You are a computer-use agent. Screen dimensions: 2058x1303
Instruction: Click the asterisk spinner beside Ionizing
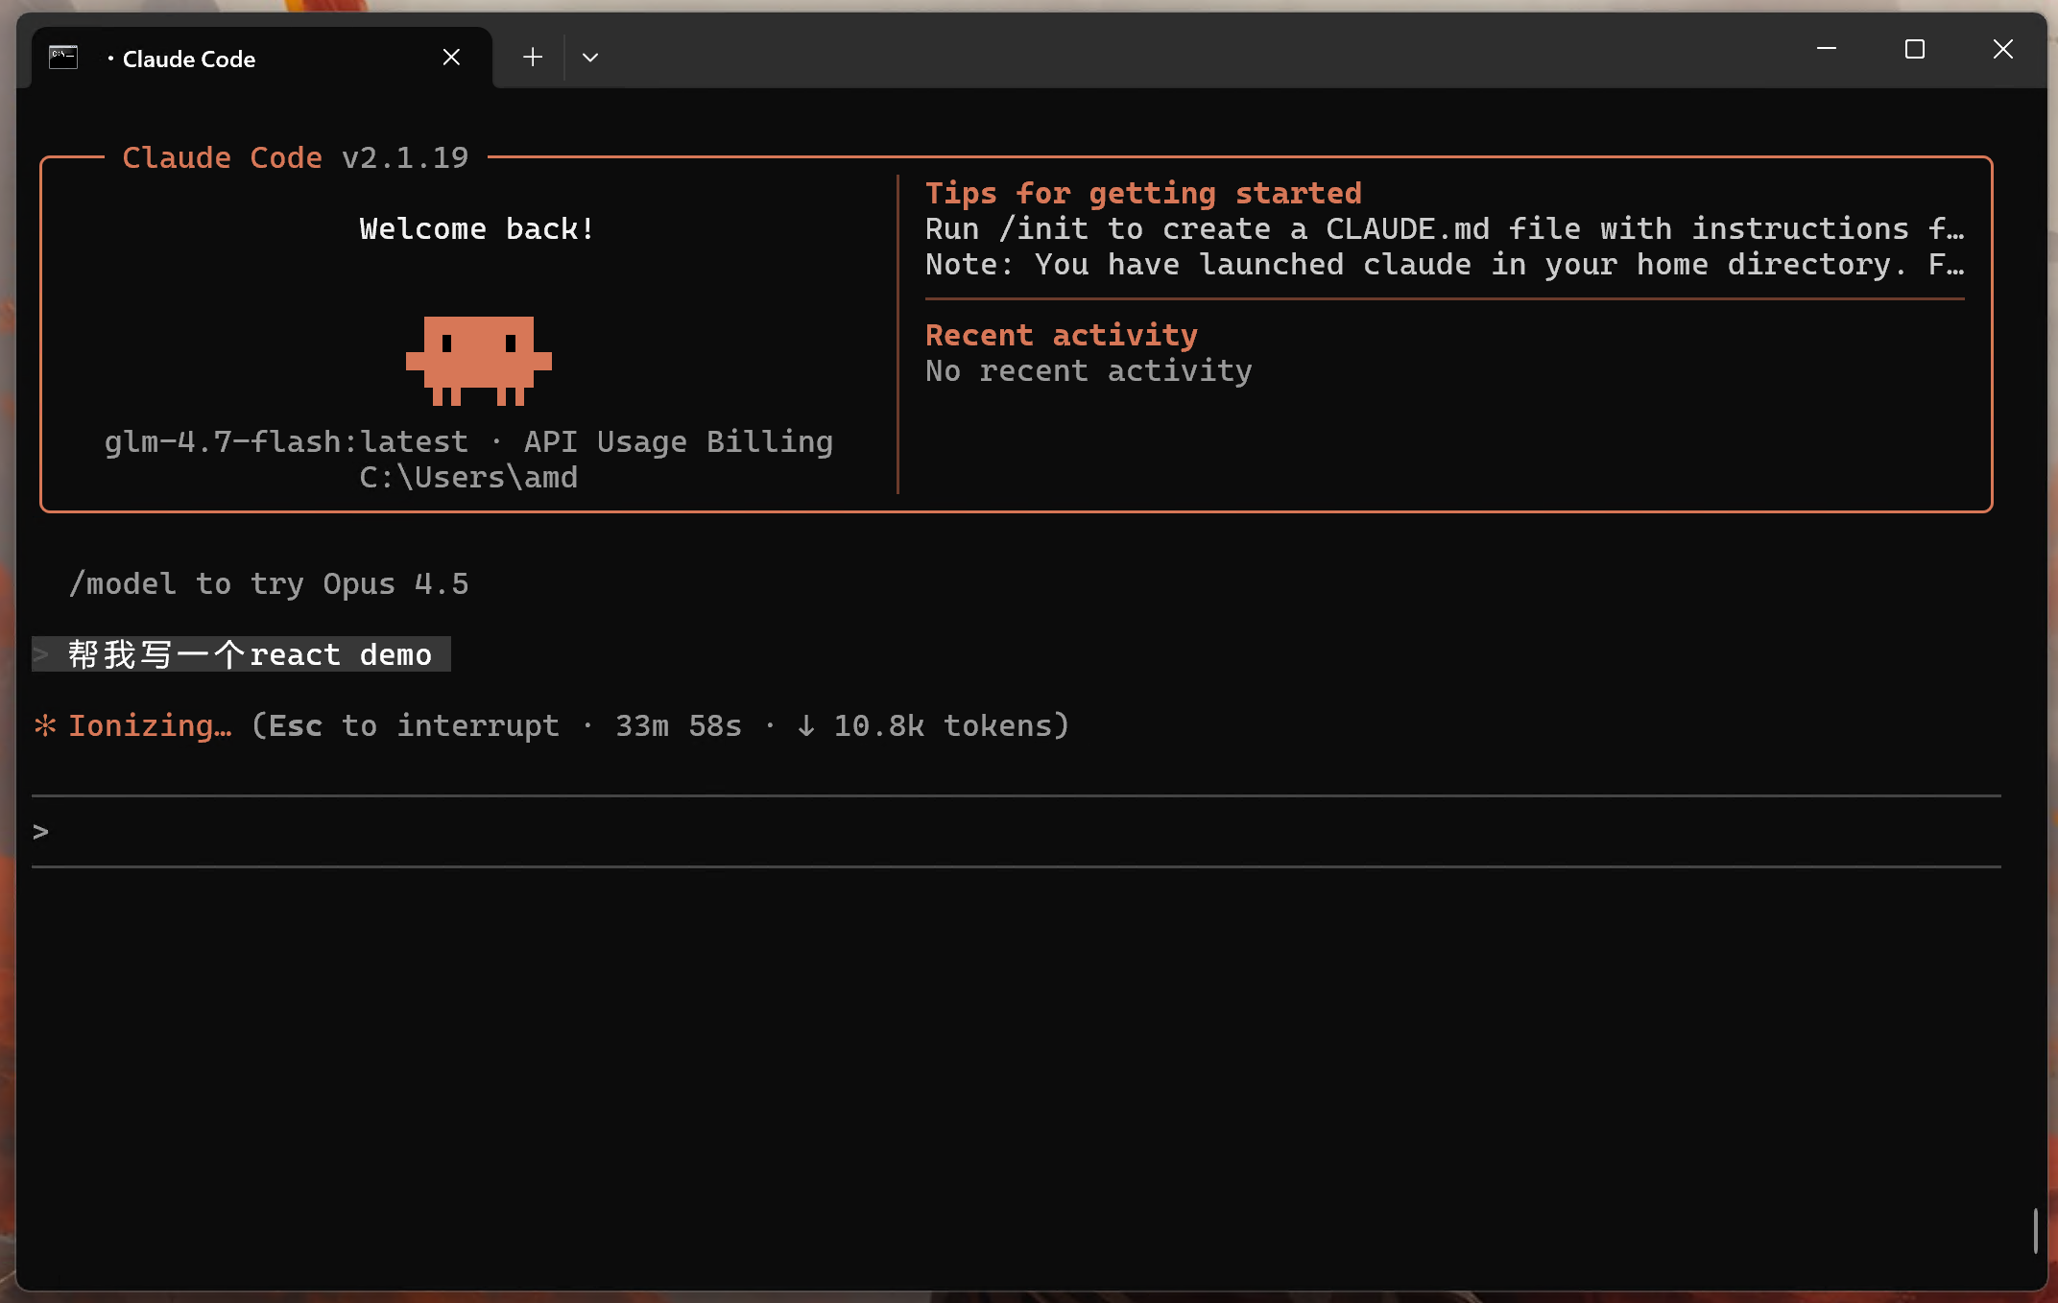(44, 725)
